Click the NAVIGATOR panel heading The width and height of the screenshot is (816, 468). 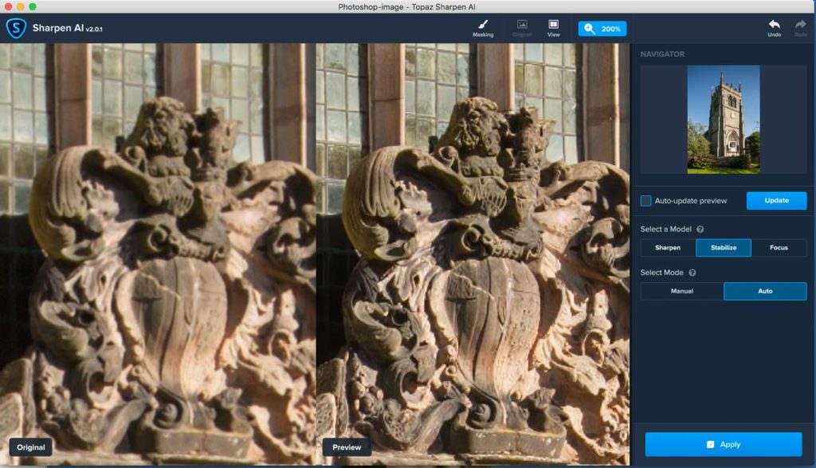(x=662, y=54)
